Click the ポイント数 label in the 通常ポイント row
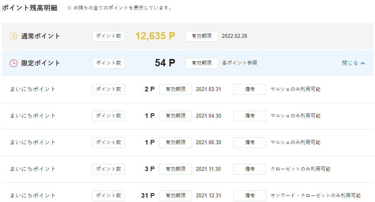The width and height of the screenshot is (375, 202). (109, 36)
